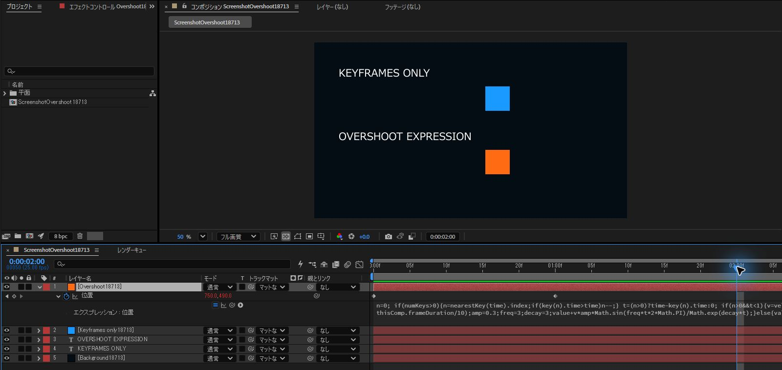Open the show channel color icon
The width and height of the screenshot is (782, 370).
(340, 237)
